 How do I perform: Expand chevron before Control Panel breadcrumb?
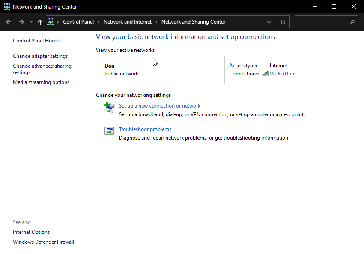pyautogui.click(x=58, y=22)
